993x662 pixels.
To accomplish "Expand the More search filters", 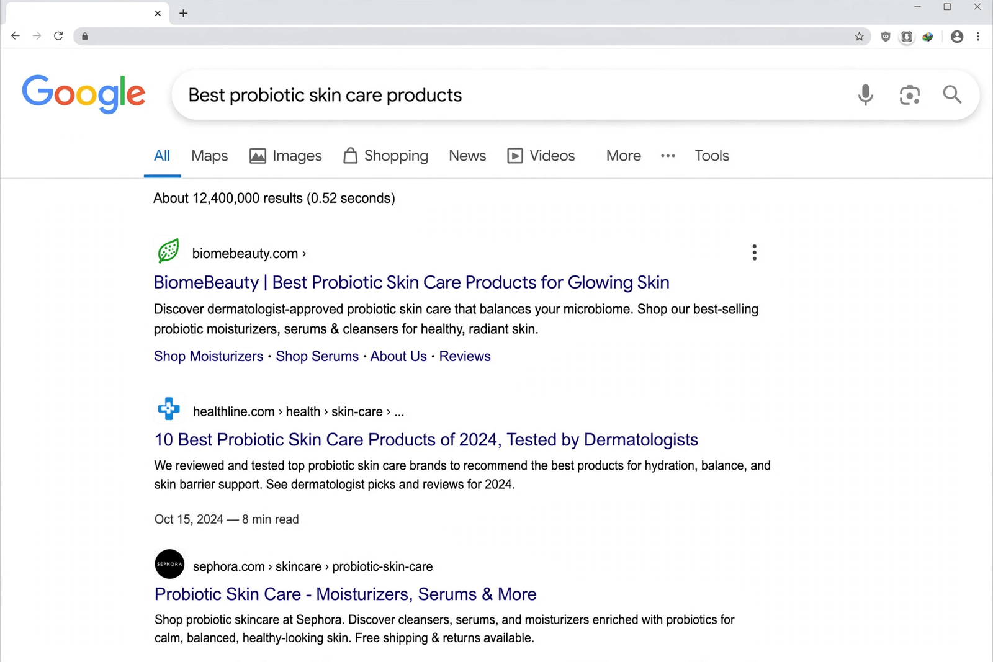I will coord(624,156).
